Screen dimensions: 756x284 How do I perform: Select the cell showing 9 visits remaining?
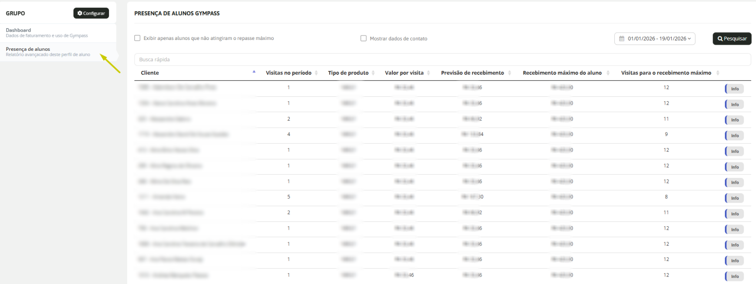(x=666, y=134)
